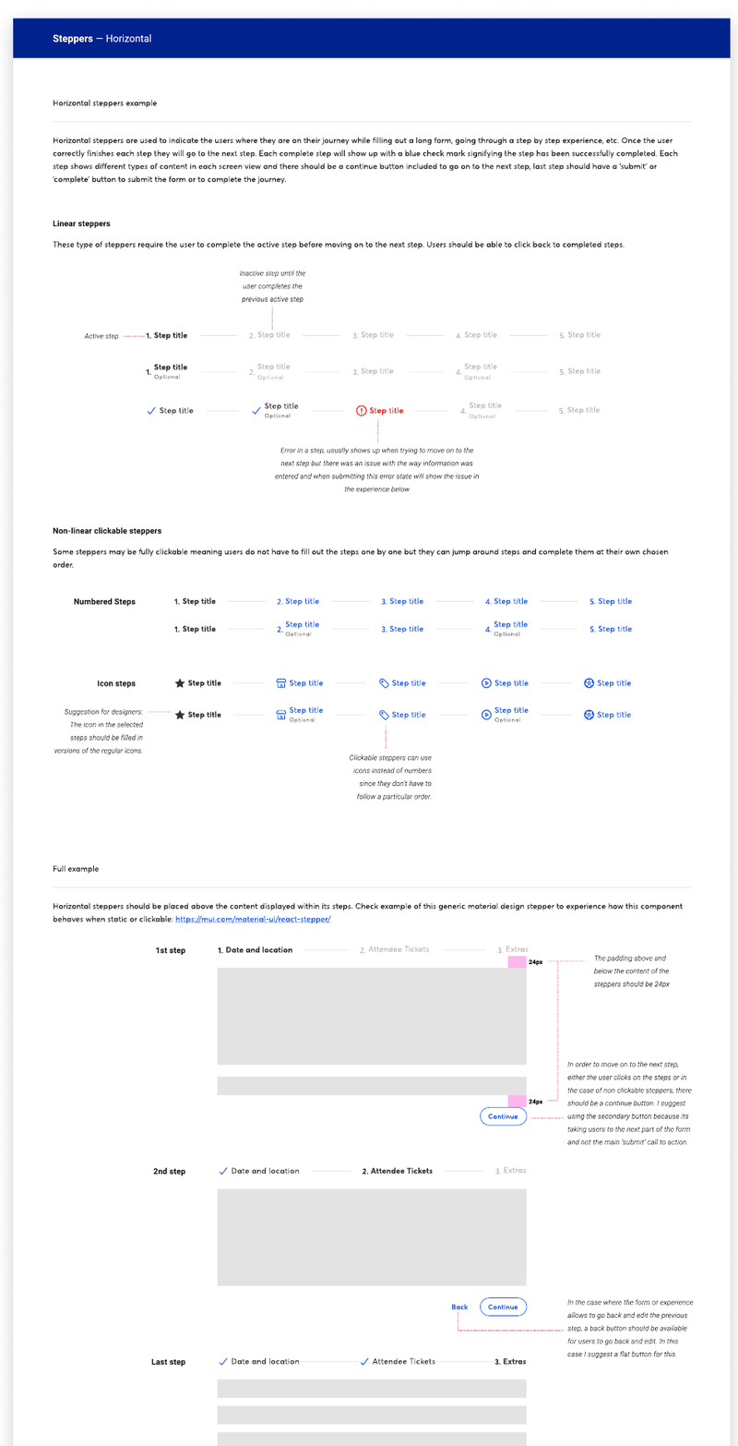Select blue '2. Step title' in Numbered Steps row

tap(298, 601)
